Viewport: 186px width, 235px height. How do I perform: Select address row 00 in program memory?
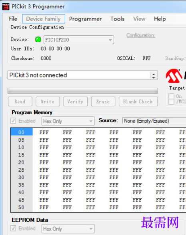(x=22, y=132)
